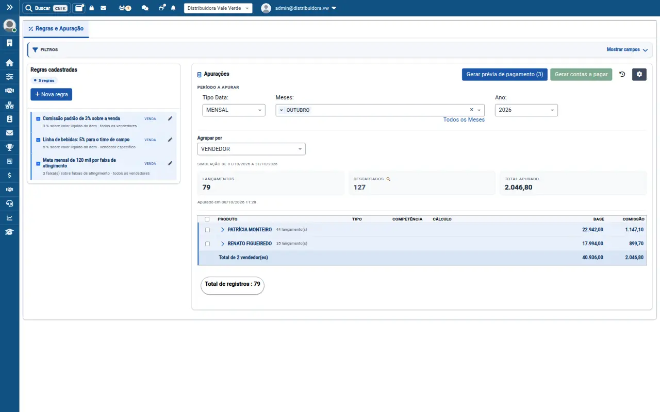Viewport: 660px width, 412px height.
Task: Open the chat bubbles icon in the top bar
Action: point(145,8)
